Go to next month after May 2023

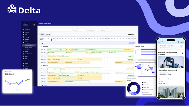pyautogui.click(x=136, y=34)
